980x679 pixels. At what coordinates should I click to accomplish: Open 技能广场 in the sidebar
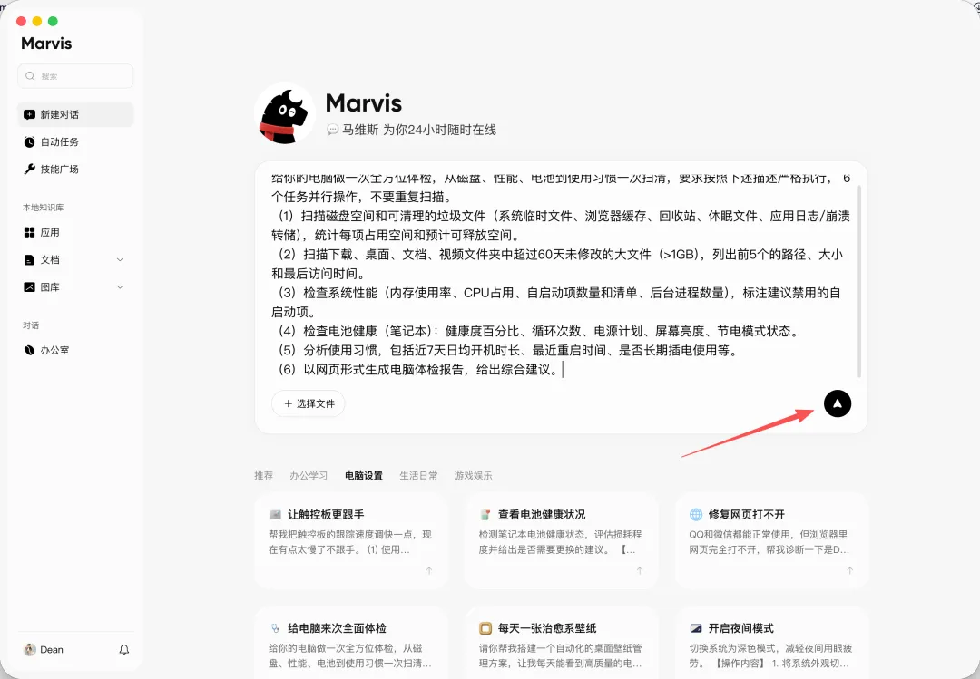75,169
